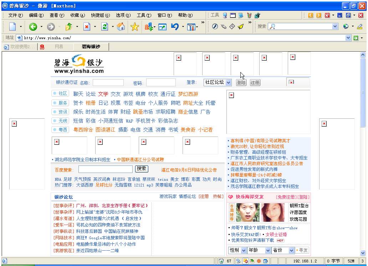Click the fullscreen window toolbar icon
The width and height of the screenshot is (368, 266).
(x=162, y=27)
